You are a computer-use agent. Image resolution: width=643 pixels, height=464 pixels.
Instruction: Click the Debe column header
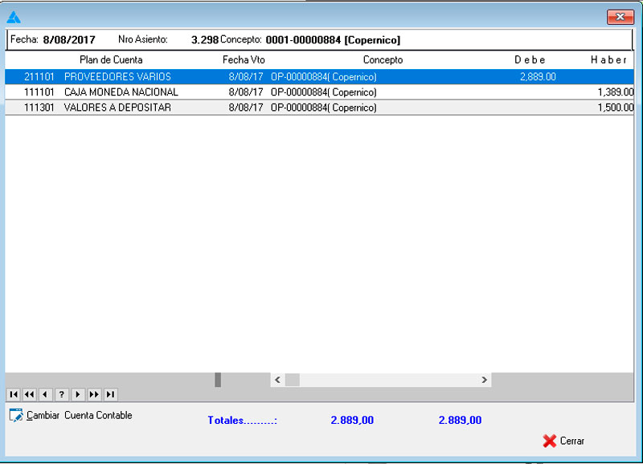[x=530, y=60]
